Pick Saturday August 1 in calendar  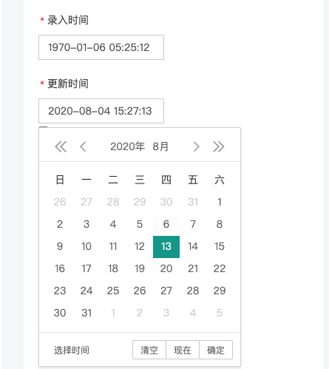click(220, 203)
